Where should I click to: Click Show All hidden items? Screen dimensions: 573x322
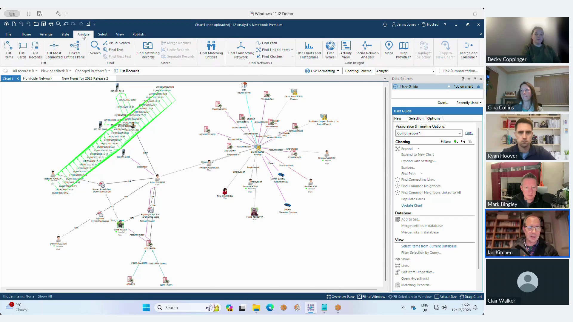[45, 297]
